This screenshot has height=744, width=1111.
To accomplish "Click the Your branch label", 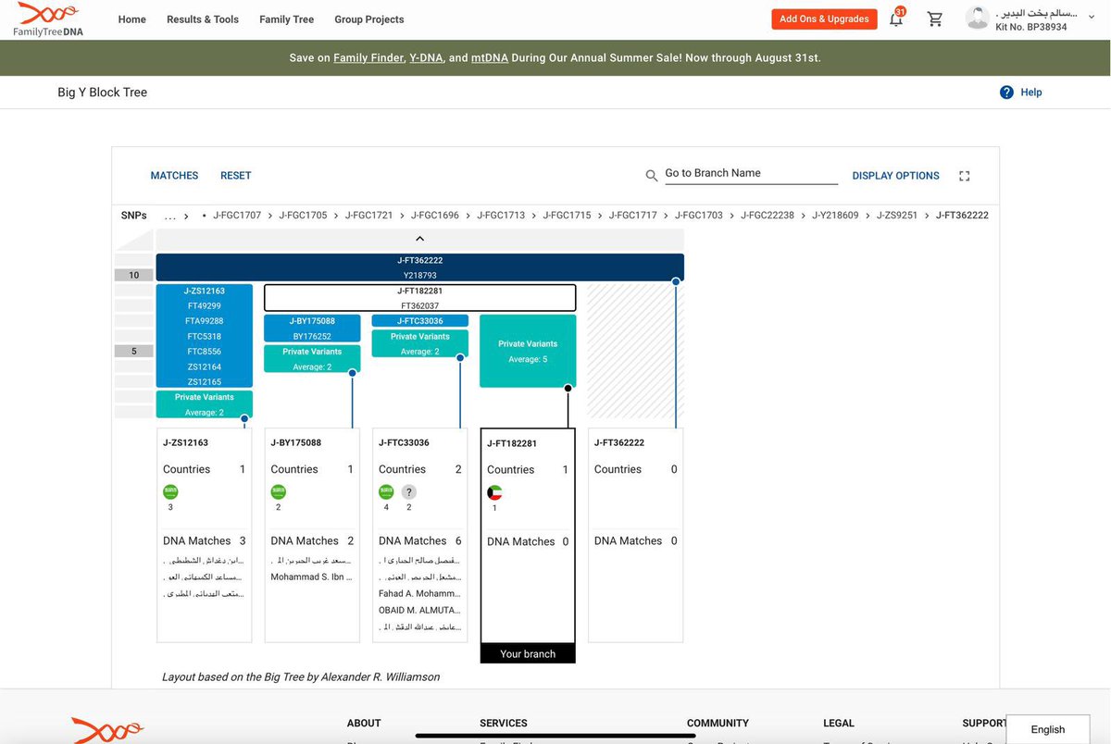I will [528, 653].
